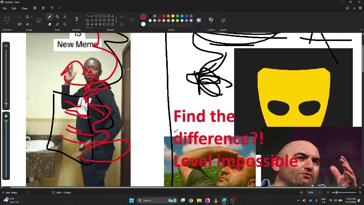Open the File menu
This screenshot has width=364, height=205.
pyautogui.click(x=5, y=8)
